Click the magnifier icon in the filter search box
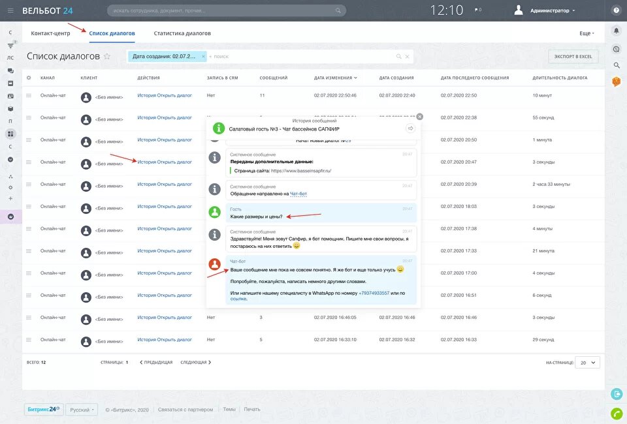The height and width of the screenshot is (424, 627). point(398,57)
